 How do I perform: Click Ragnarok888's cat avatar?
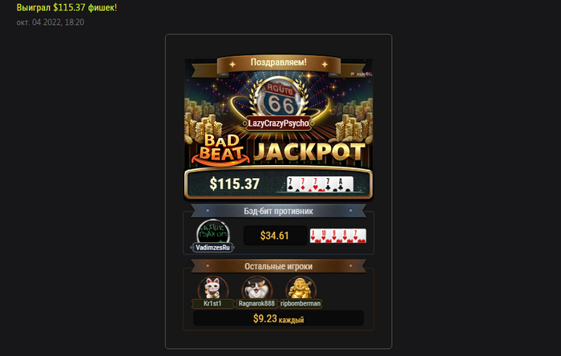[x=257, y=288]
